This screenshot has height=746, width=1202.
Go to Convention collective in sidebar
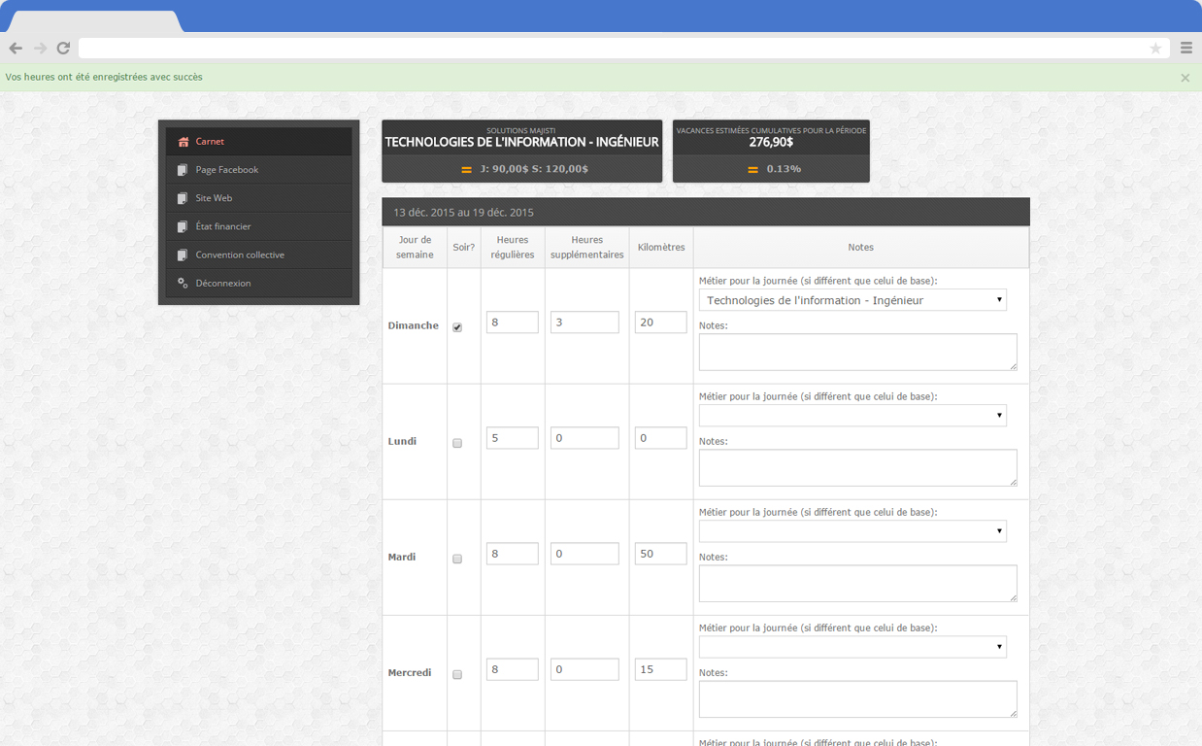point(240,254)
